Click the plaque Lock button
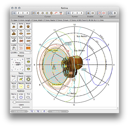 click(28, 61)
